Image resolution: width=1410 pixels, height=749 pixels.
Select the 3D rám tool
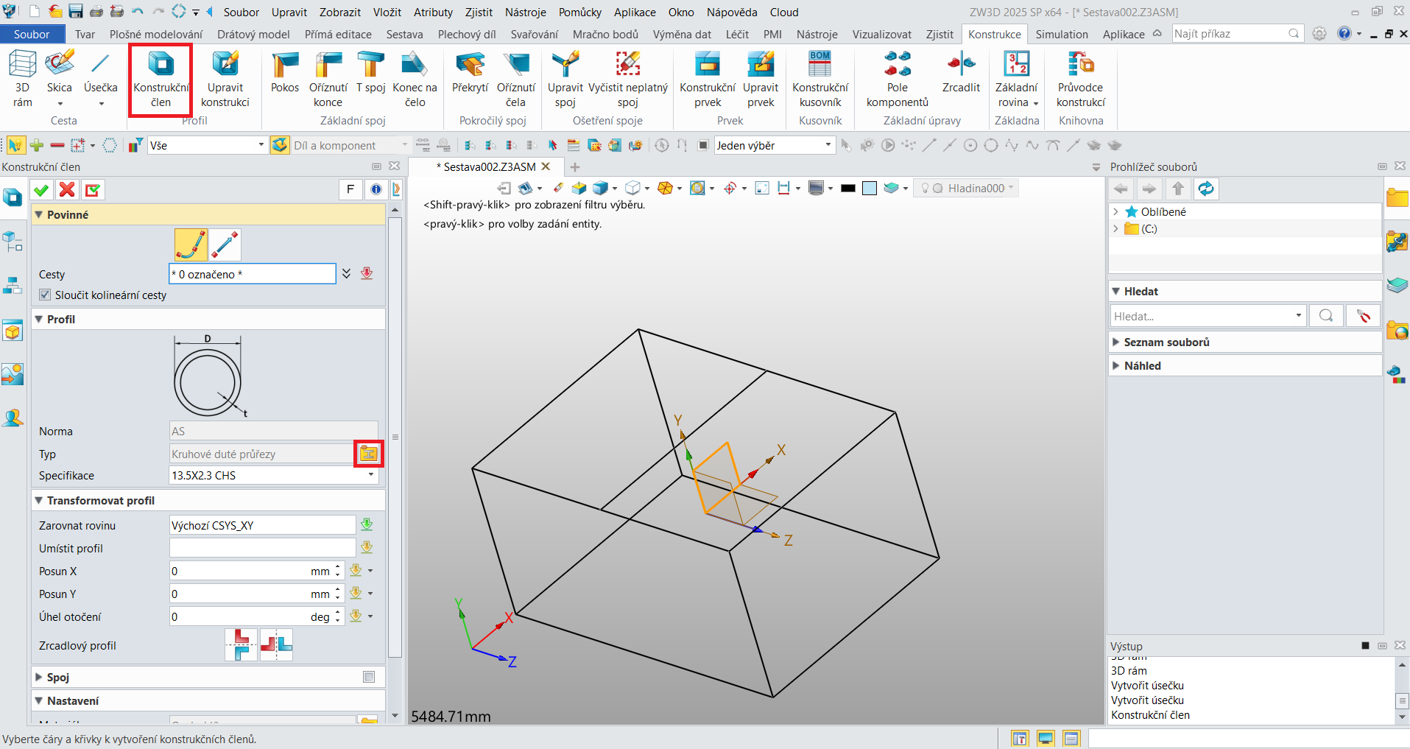(22, 78)
